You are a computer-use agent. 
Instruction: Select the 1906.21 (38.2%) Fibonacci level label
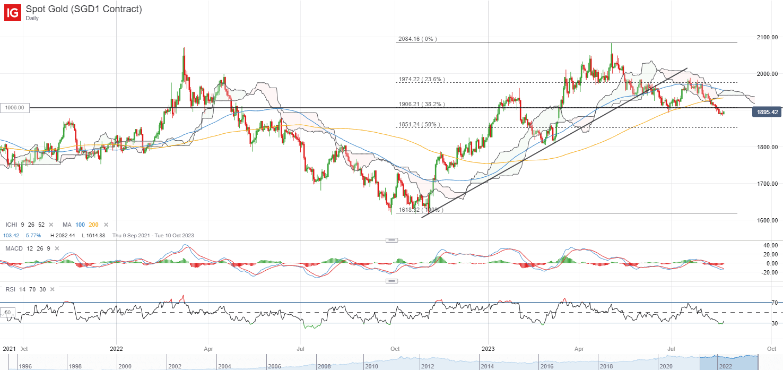pos(422,104)
